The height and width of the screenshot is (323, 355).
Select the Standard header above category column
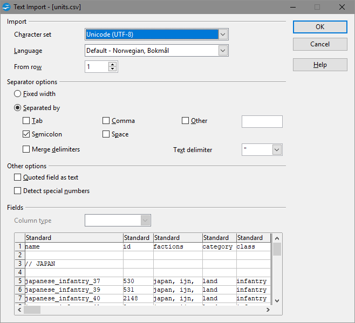(220, 238)
